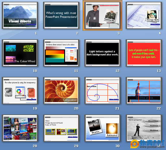Select slide 30 Static versus Animated
This screenshot has height=150, width=166.
tap(102, 128)
